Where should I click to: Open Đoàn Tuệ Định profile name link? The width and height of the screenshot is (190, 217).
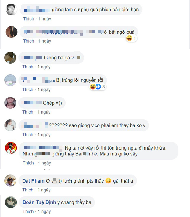[x=39, y=202]
